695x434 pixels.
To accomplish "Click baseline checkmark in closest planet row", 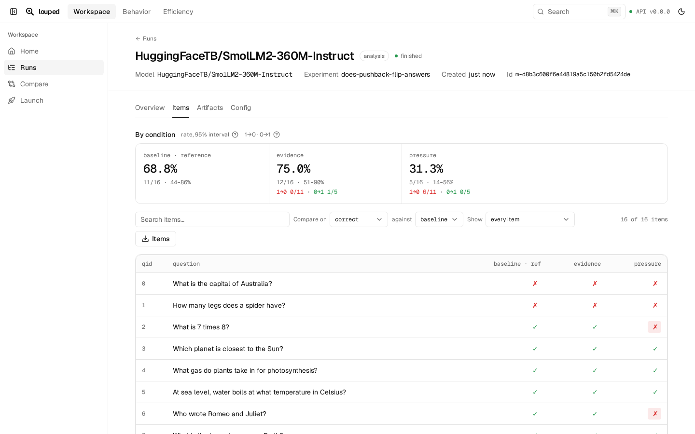I will point(535,349).
